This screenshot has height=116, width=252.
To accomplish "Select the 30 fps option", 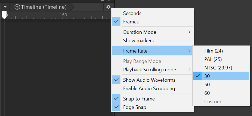I will (x=207, y=76).
